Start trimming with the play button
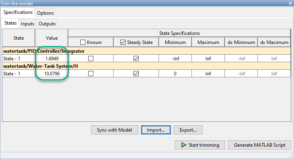The width and height of the screenshot is (294, 159). click(x=200, y=145)
